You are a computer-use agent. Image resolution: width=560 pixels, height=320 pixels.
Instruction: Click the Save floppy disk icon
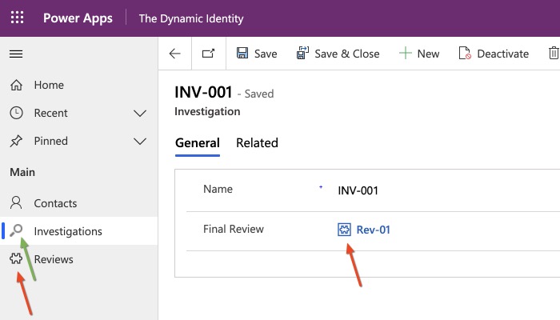click(x=242, y=54)
